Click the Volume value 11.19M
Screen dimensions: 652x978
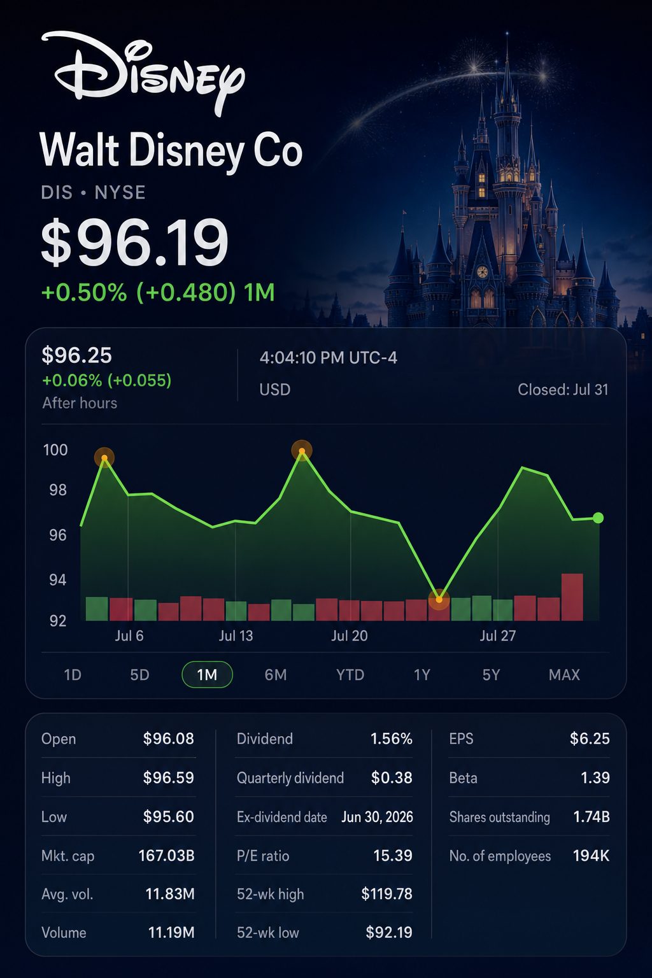tap(171, 933)
